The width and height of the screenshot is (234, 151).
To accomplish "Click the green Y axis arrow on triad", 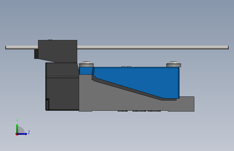I will pos(17,128).
